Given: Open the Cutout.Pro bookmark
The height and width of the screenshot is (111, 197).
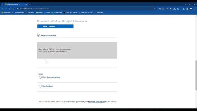Looking at the screenshot, I should point(70,13).
